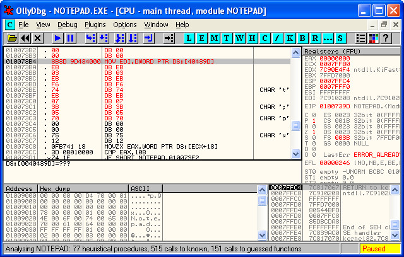Viewport: 404px width, 257px height.
Task: Open file with the folder toolbar icon
Action: pos(12,38)
